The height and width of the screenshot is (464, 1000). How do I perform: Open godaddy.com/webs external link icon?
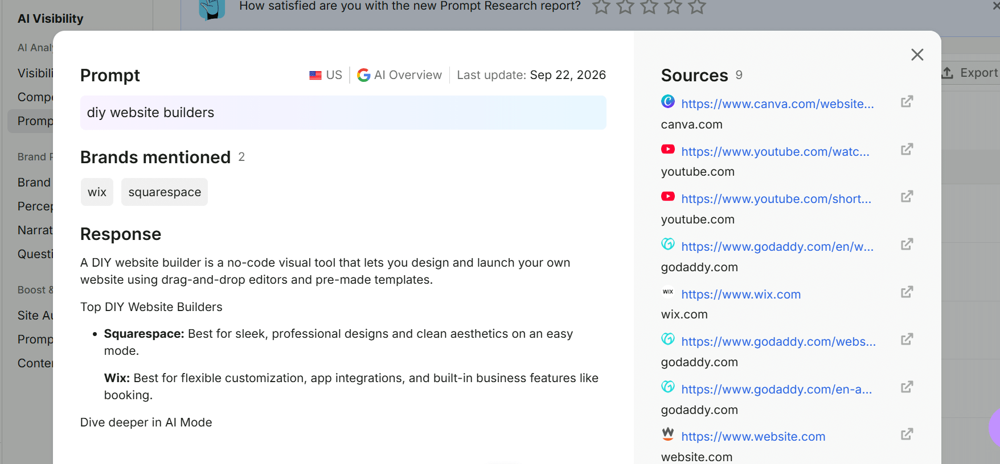pyautogui.click(x=907, y=339)
